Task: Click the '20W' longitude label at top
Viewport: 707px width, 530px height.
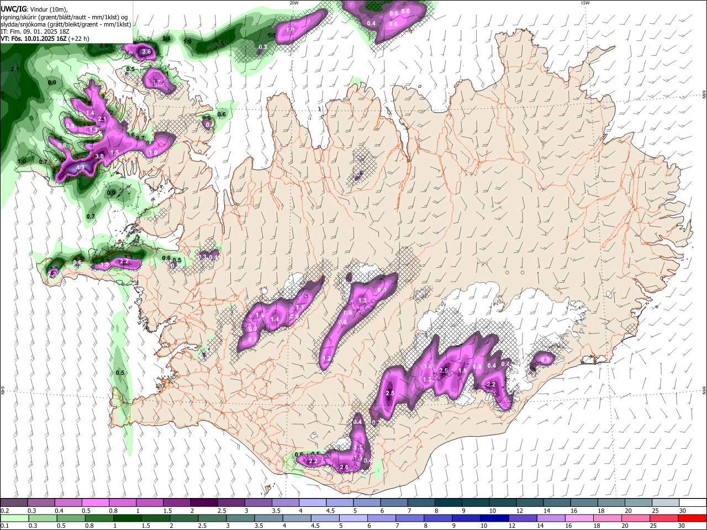Action: (x=294, y=3)
